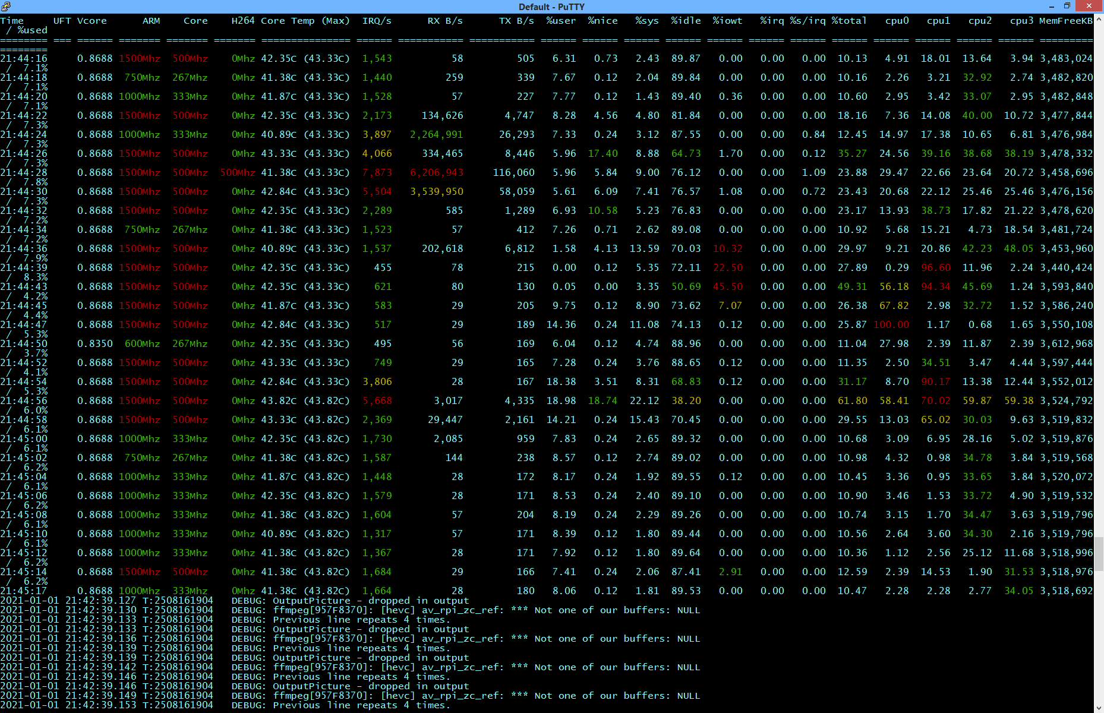Click the scrollbar up arrow

pyautogui.click(x=1099, y=18)
